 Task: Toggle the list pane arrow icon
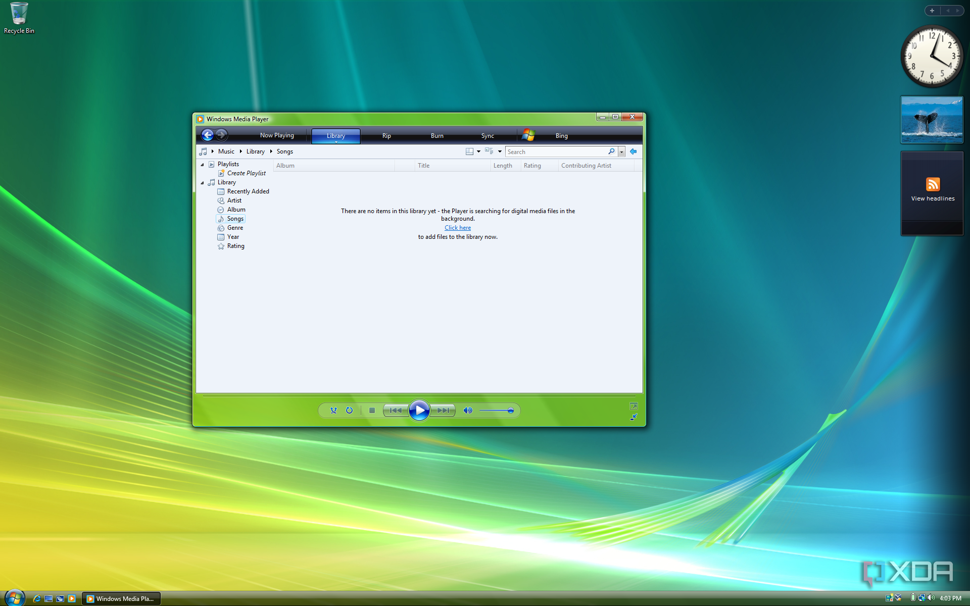(x=634, y=151)
